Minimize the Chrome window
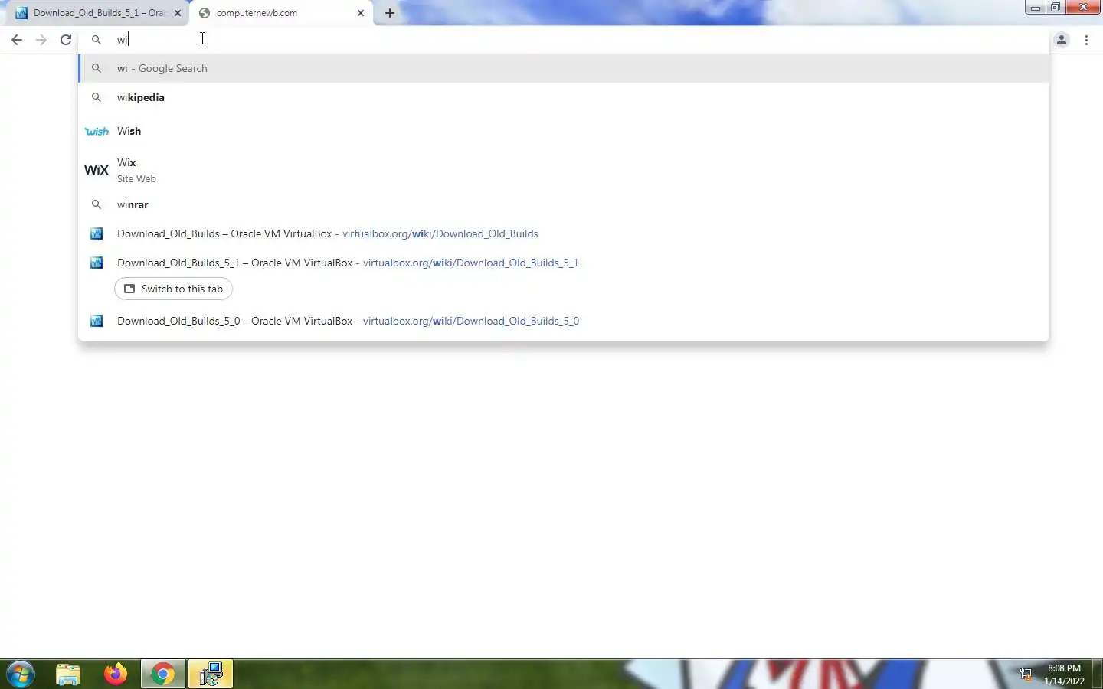1103x689 pixels. tap(1036, 8)
